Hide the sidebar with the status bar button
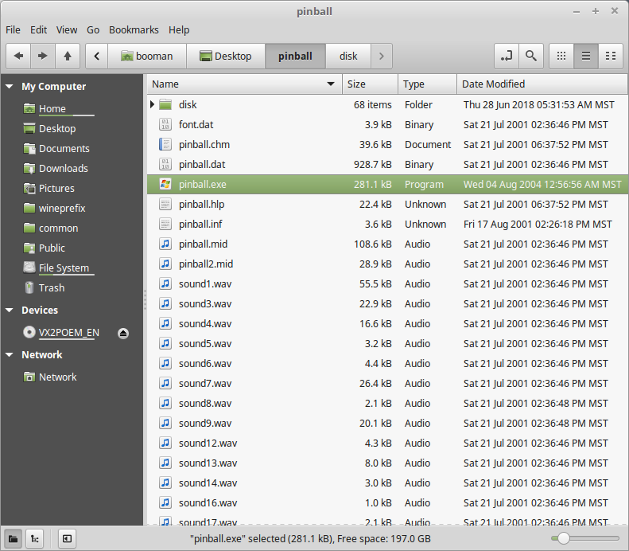Screen dimensions: 629x551 (x=67, y=538)
